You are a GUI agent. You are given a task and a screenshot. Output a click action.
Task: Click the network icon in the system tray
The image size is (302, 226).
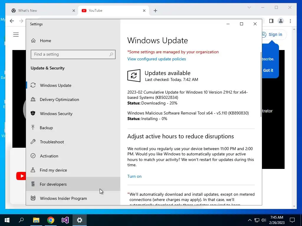point(257,220)
